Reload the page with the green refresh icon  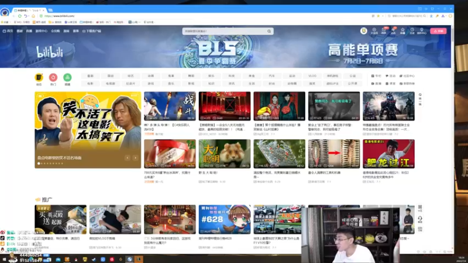(x=20, y=16)
